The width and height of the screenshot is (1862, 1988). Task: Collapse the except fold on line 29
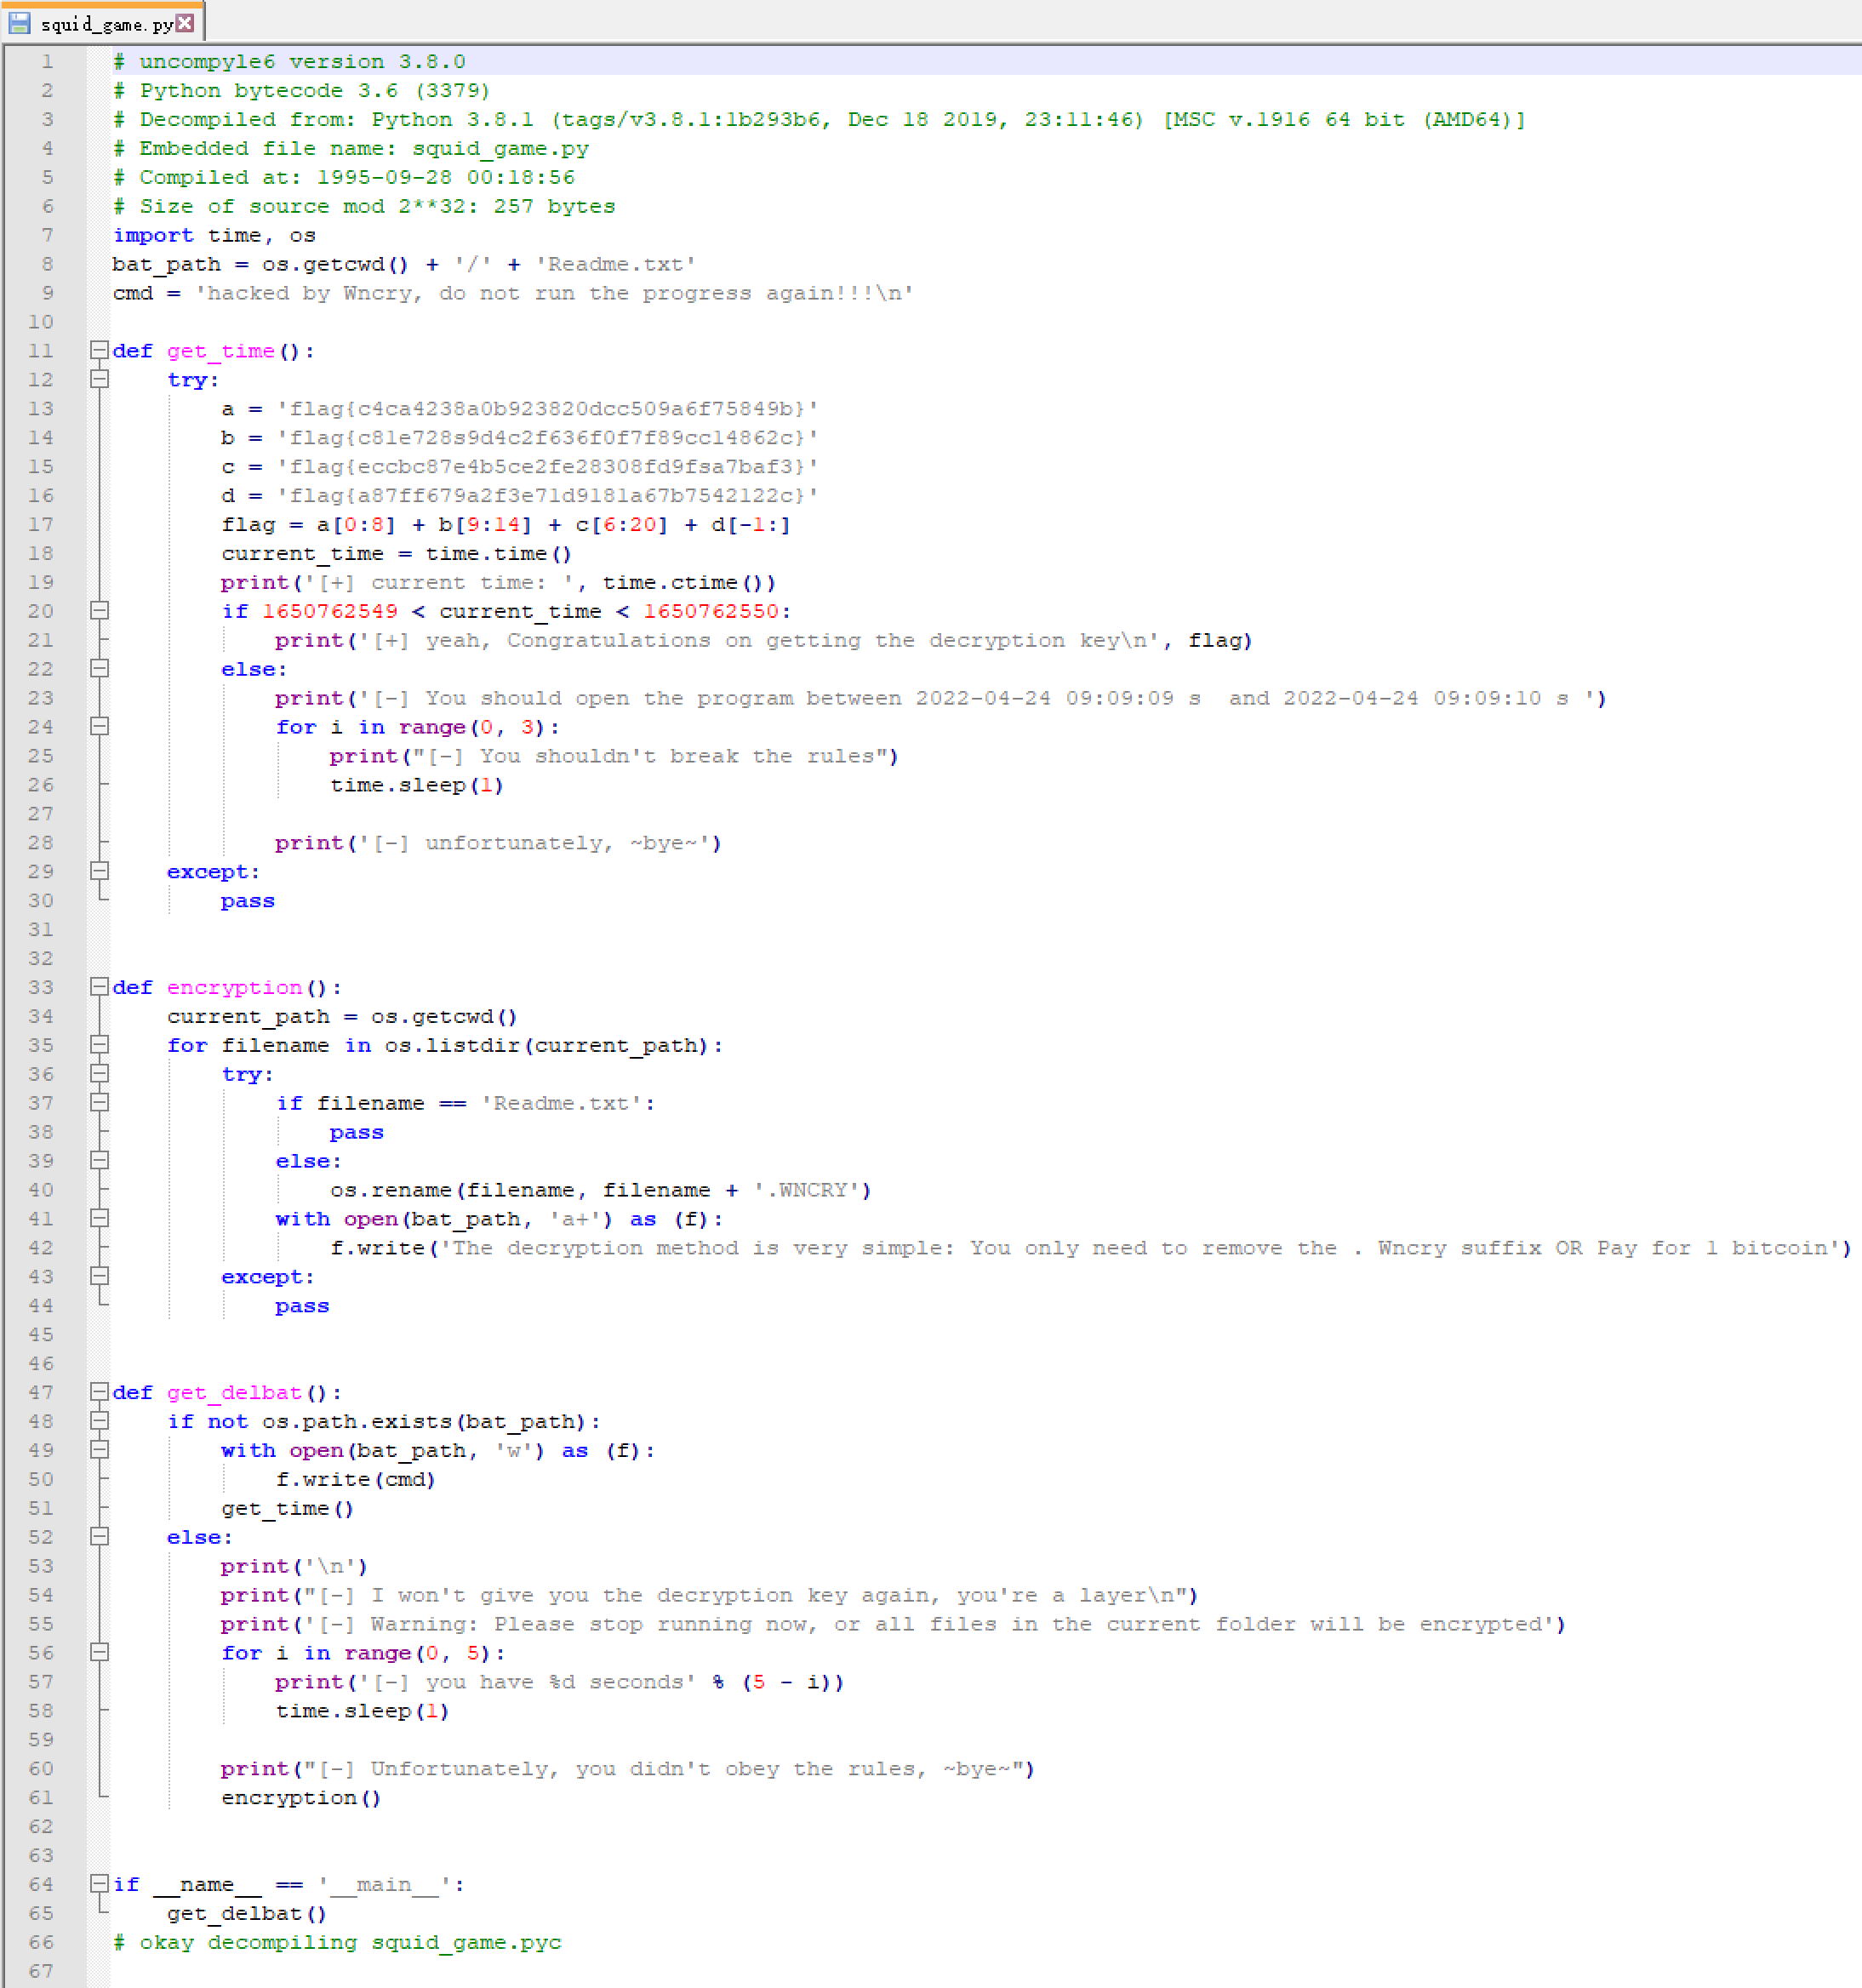tap(99, 871)
